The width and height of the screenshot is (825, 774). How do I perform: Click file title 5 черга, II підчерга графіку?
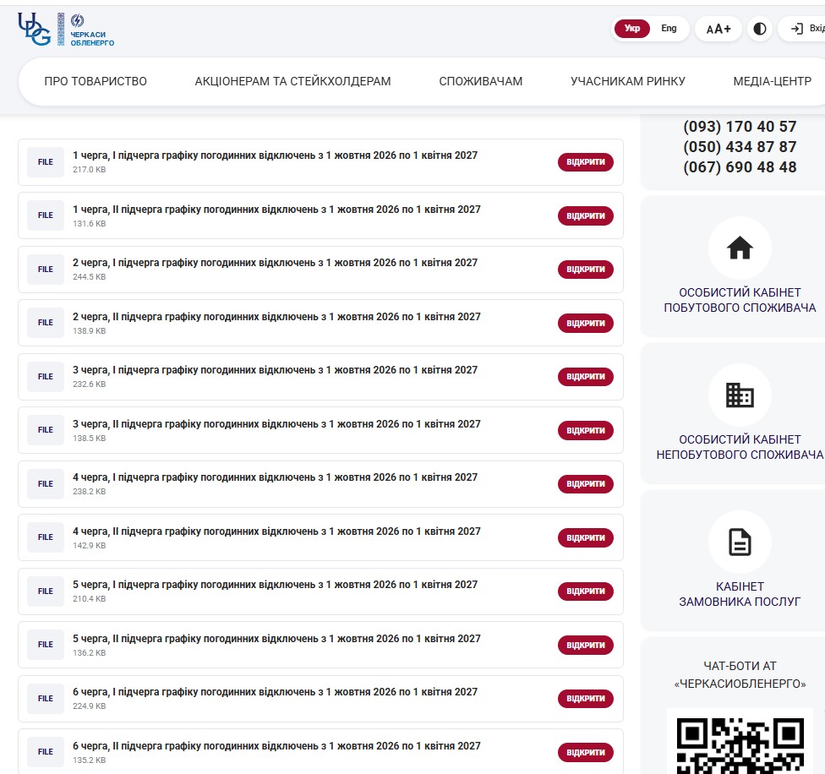click(276, 638)
